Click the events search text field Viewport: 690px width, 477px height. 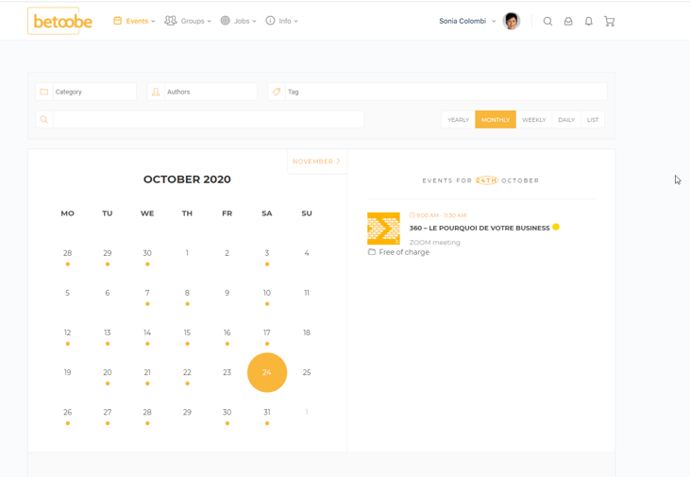pyautogui.click(x=209, y=119)
